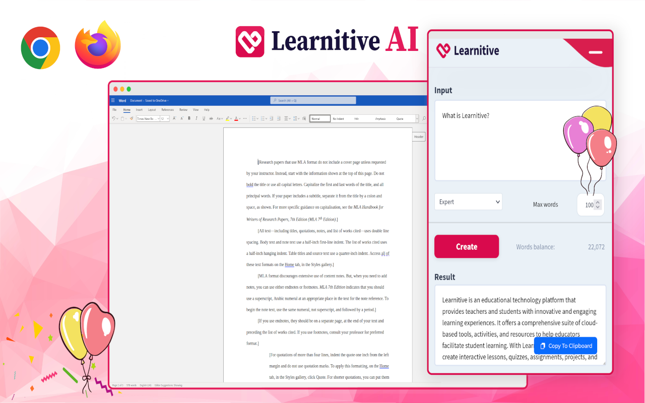Viewport: 645px width, 403px height.
Task: Toggle strikethrough formatting in Word
Action: click(x=211, y=118)
